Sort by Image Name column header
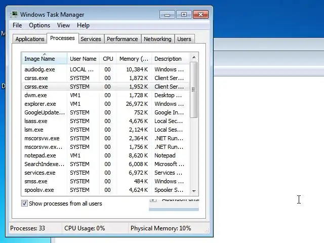This screenshot has width=324, height=243. (44, 59)
